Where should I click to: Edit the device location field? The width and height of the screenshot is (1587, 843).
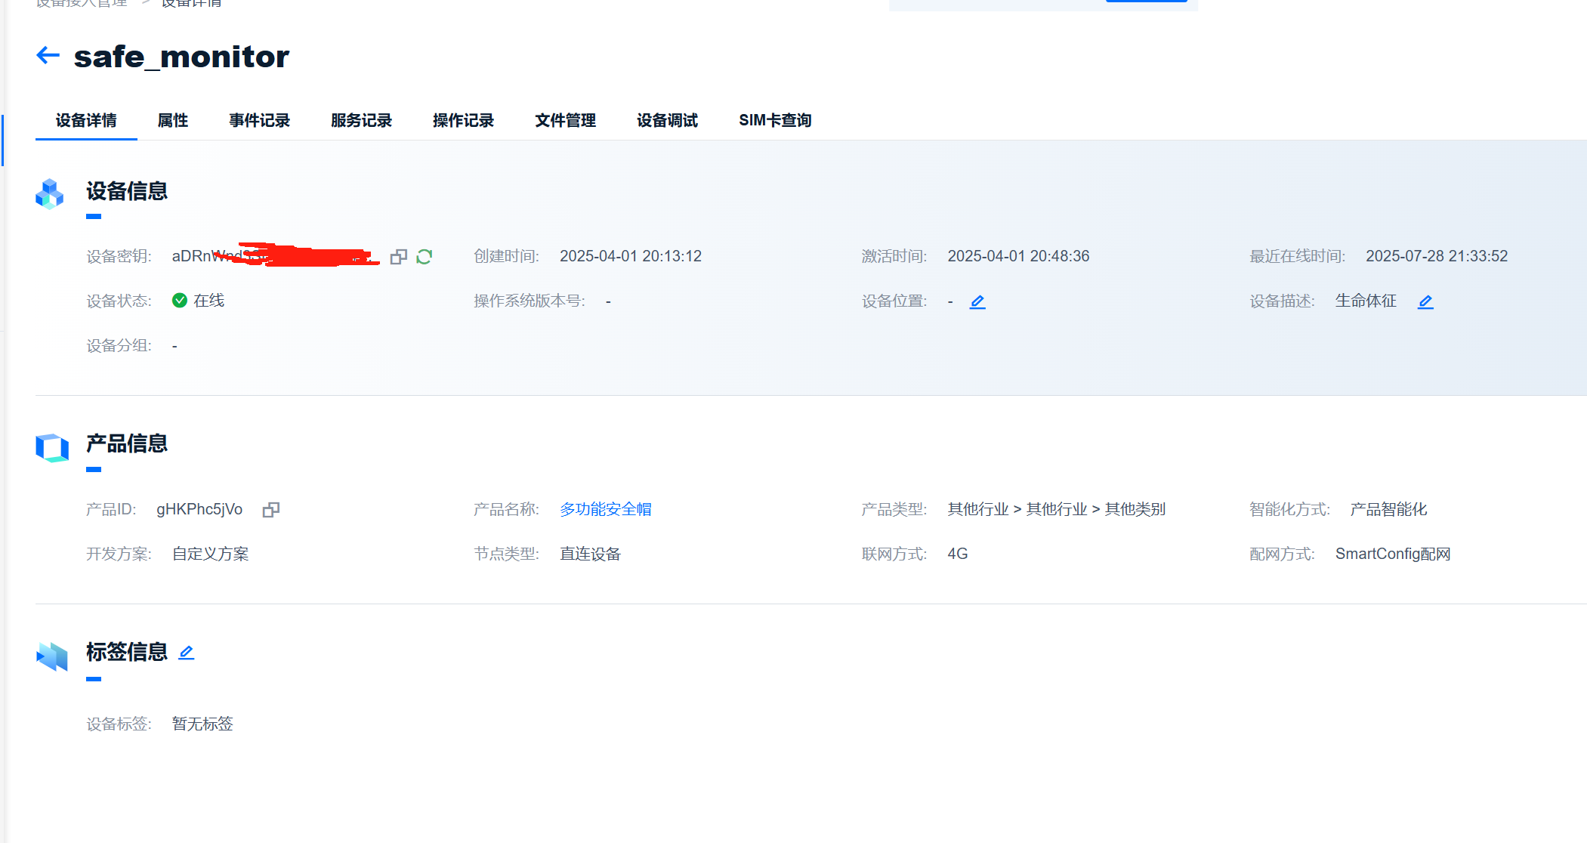tap(977, 301)
